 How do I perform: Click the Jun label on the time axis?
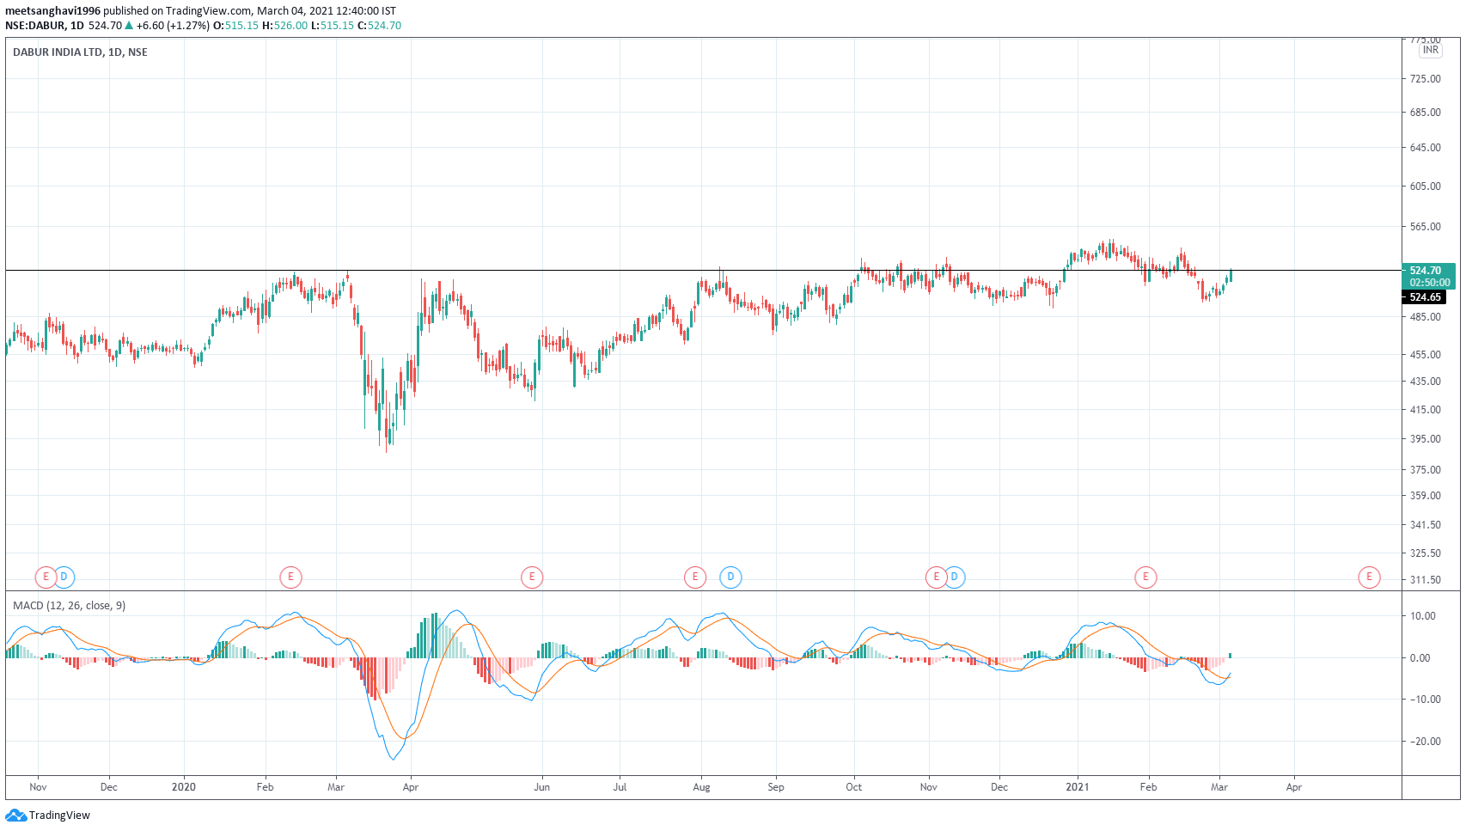coord(541,787)
